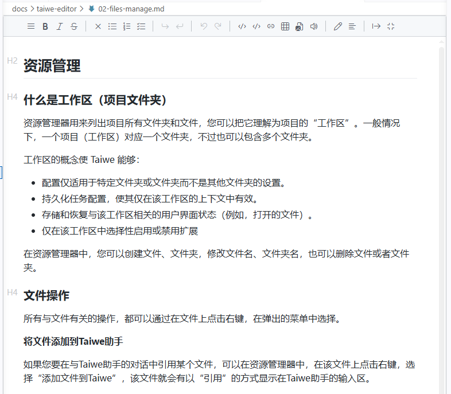Click the speaker audio icon
The height and width of the screenshot is (394, 451).
tap(314, 26)
